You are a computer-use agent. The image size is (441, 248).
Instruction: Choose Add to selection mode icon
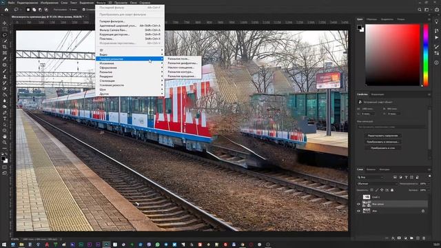click(34, 10)
